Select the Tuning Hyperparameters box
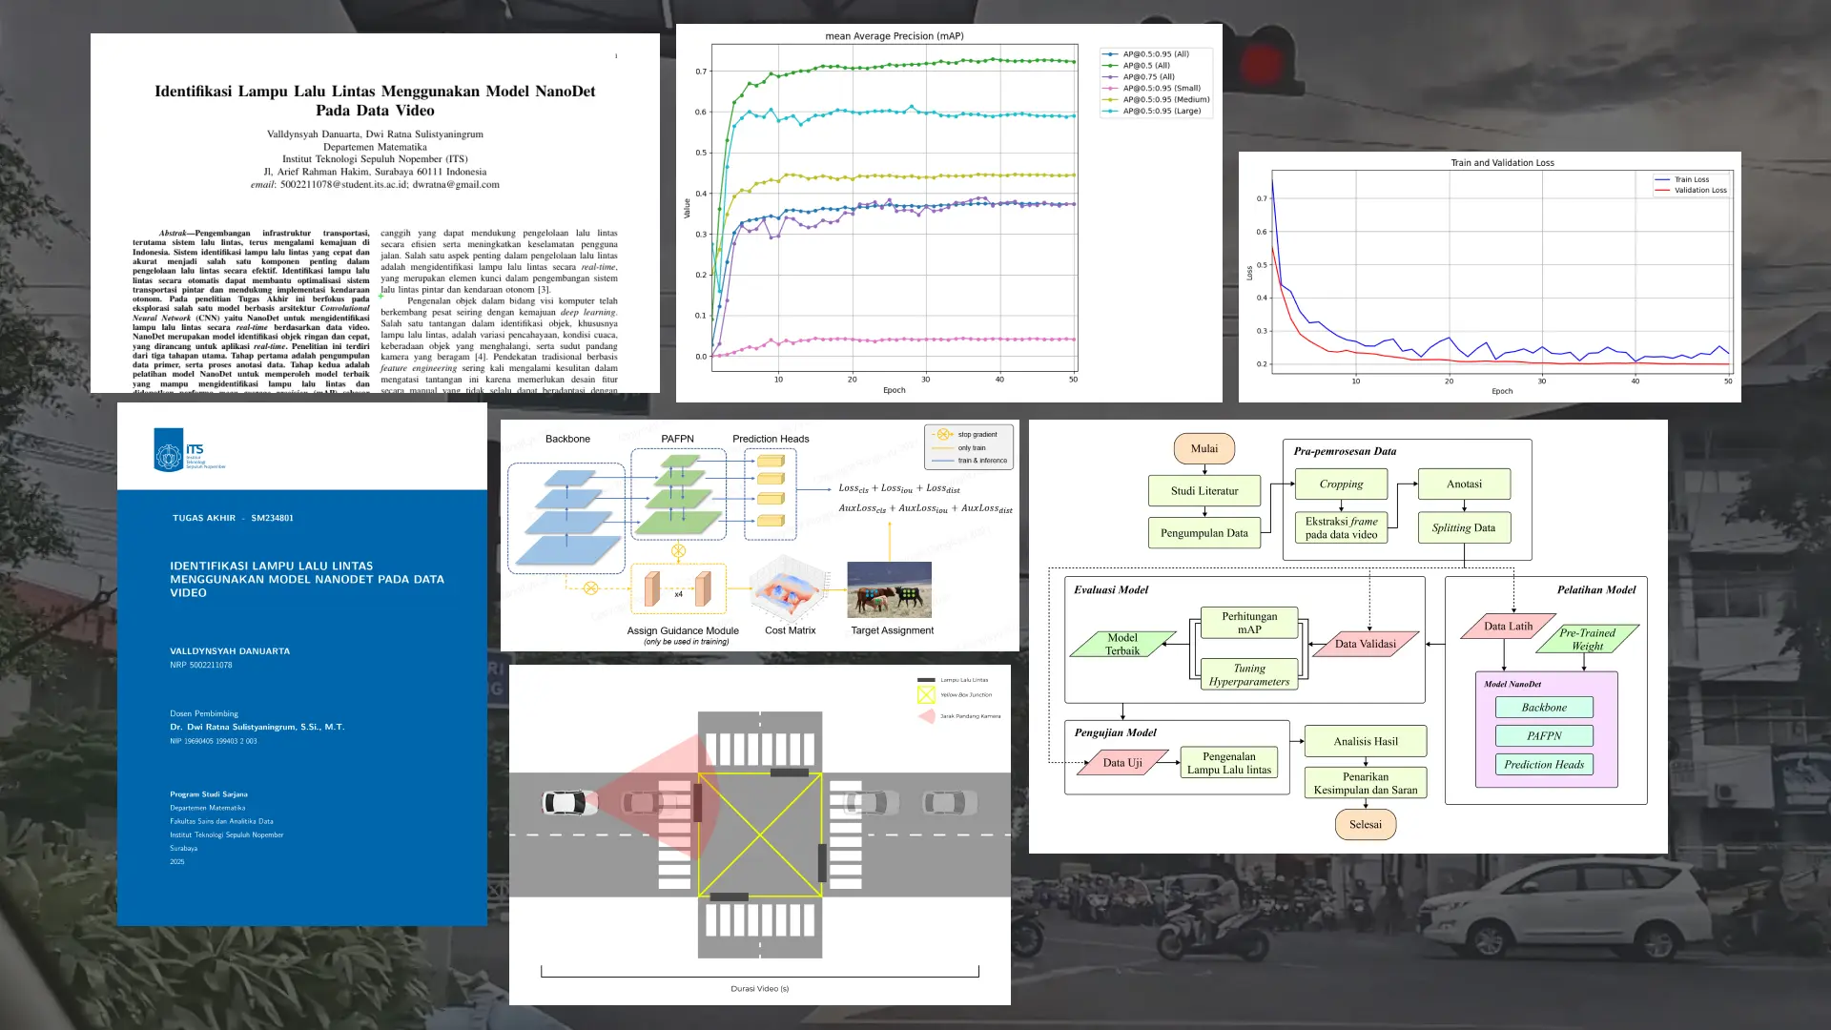This screenshot has height=1030, width=1831. tap(1249, 674)
